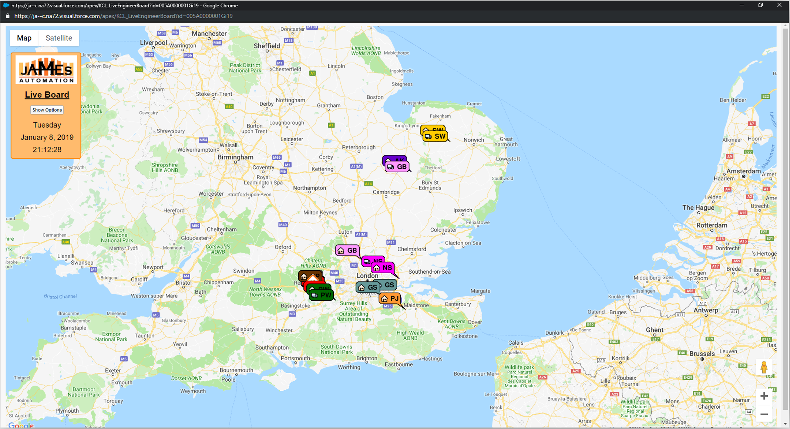Switch to Satellite map view

point(58,38)
